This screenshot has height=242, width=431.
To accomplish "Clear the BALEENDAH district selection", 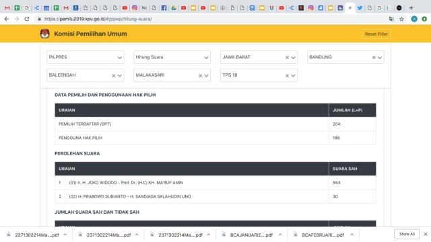I will tap(114, 75).
